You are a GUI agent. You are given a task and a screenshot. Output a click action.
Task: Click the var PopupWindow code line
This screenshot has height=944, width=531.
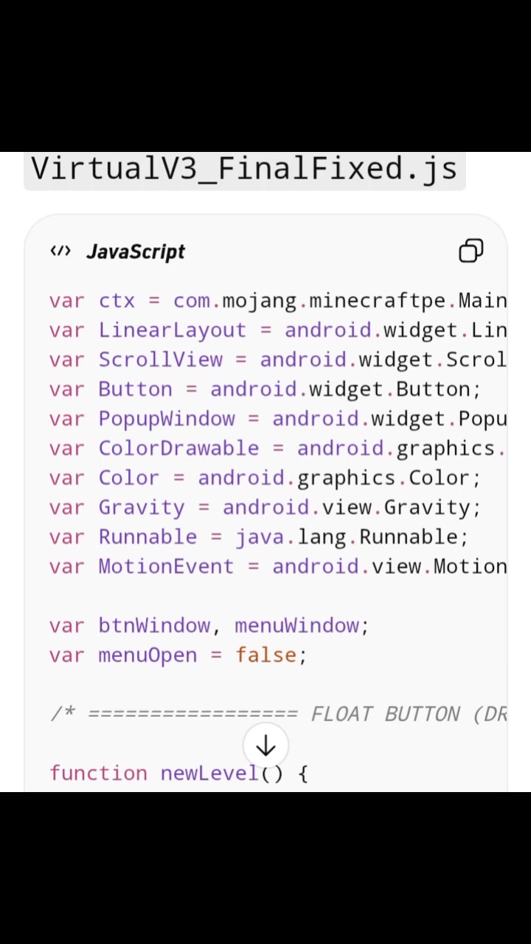pos(278,419)
